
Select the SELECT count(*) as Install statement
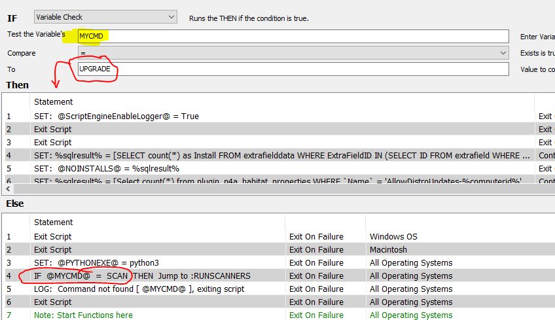281,156
